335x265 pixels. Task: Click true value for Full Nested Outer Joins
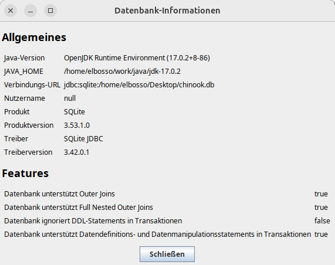[x=321, y=207]
